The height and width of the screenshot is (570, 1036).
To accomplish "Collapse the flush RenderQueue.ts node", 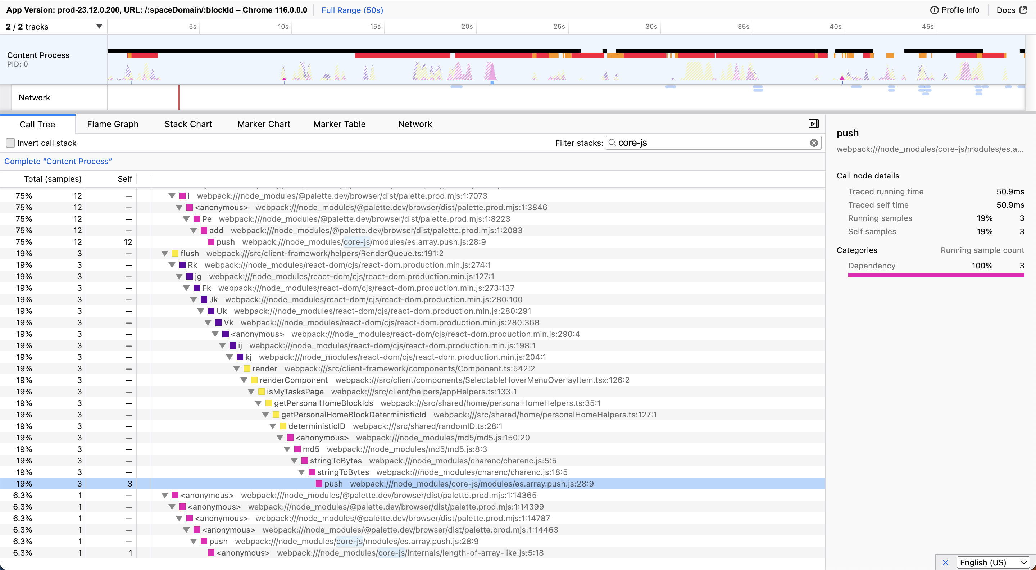I will click(164, 253).
